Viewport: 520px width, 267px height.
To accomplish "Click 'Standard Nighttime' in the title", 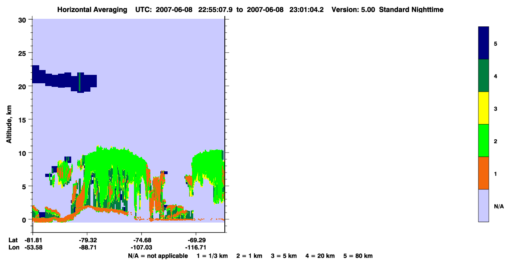I will pyautogui.click(x=411, y=10).
